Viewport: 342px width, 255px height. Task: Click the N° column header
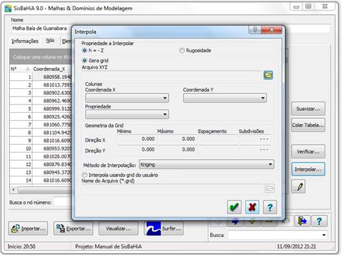point(21,69)
